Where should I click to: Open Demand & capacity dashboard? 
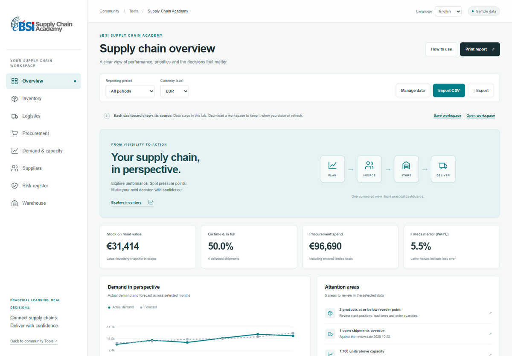(44, 151)
